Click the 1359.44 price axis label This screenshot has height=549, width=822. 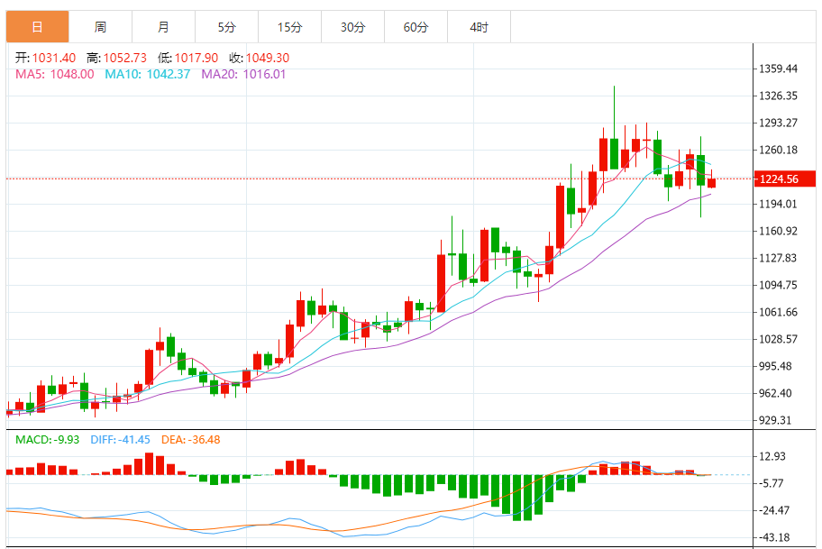point(779,69)
